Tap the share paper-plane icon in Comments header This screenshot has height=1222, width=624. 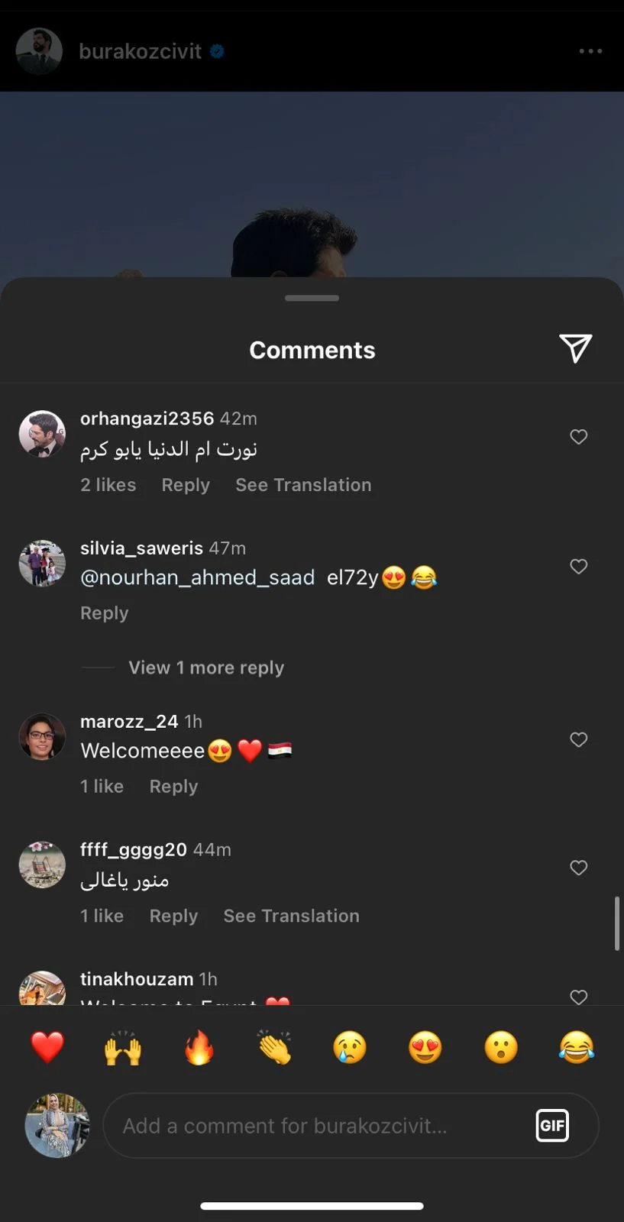pyautogui.click(x=575, y=348)
